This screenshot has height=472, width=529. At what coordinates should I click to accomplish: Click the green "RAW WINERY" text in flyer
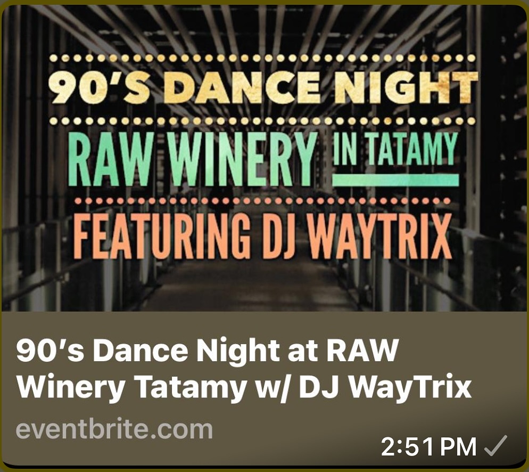pos(192,159)
